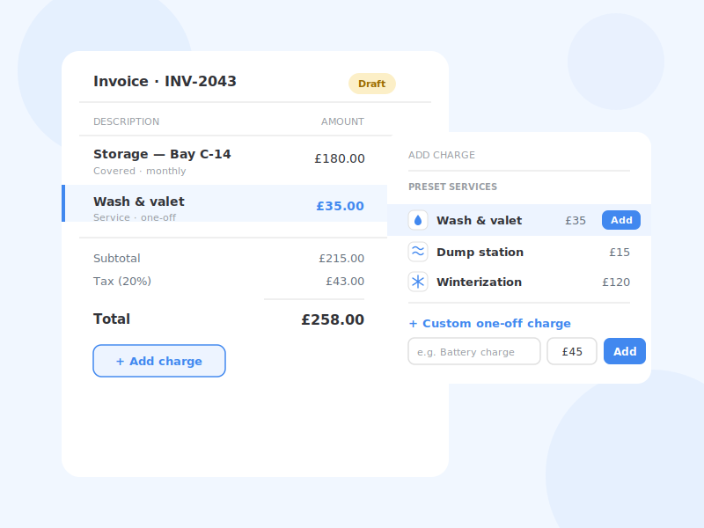The width and height of the screenshot is (704, 528).
Task: Click the Draft status badge
Action: [x=371, y=84]
